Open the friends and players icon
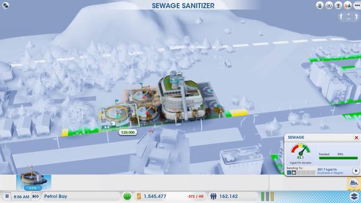 pos(347,5)
